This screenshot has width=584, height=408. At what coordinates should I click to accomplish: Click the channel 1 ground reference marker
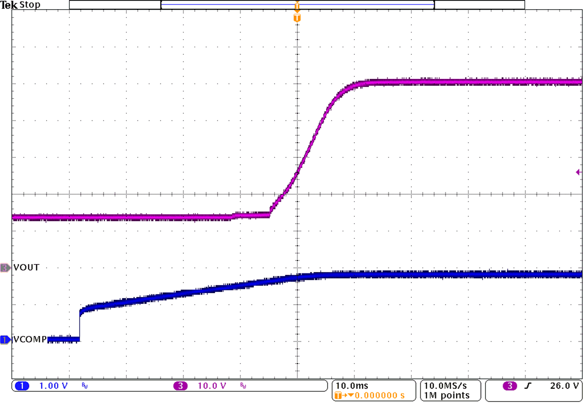[x=4, y=340]
